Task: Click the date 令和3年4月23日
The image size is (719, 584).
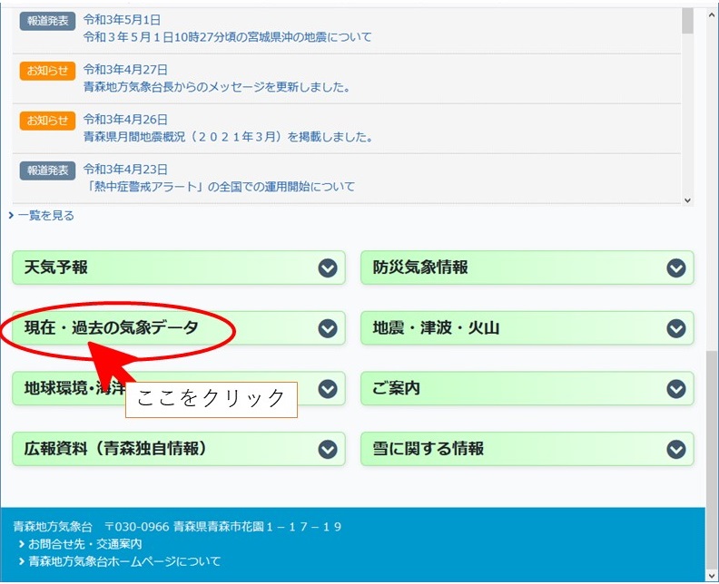Action: (x=125, y=170)
